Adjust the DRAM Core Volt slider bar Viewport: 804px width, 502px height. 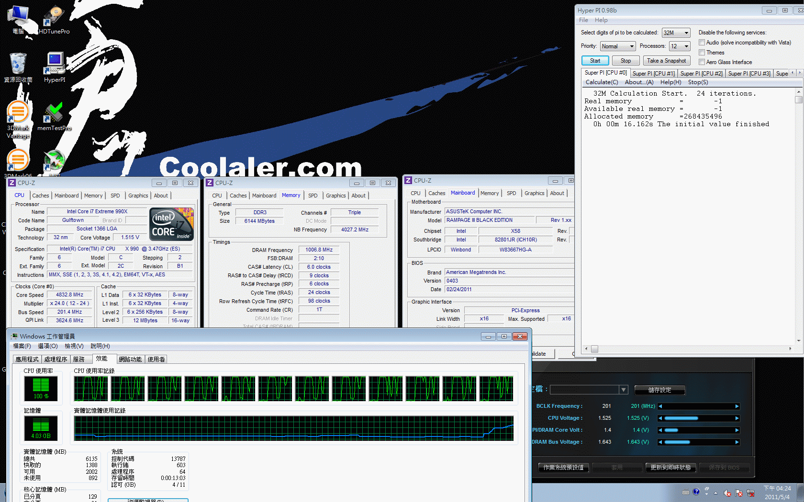699,430
